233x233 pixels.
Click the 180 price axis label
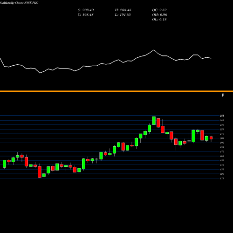click(222, 147)
